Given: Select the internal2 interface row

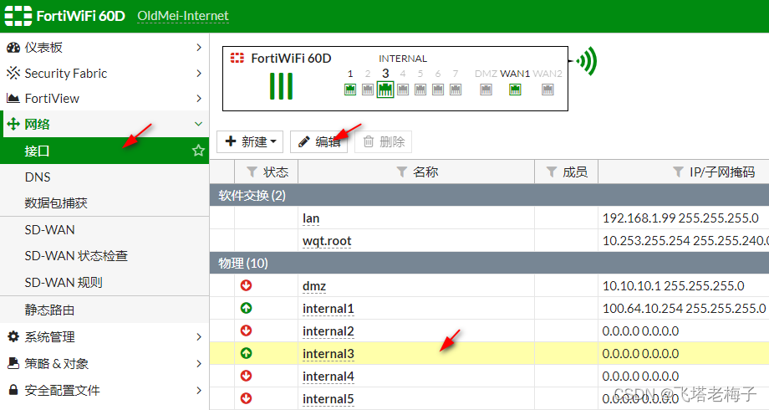Looking at the screenshot, I should coord(490,331).
